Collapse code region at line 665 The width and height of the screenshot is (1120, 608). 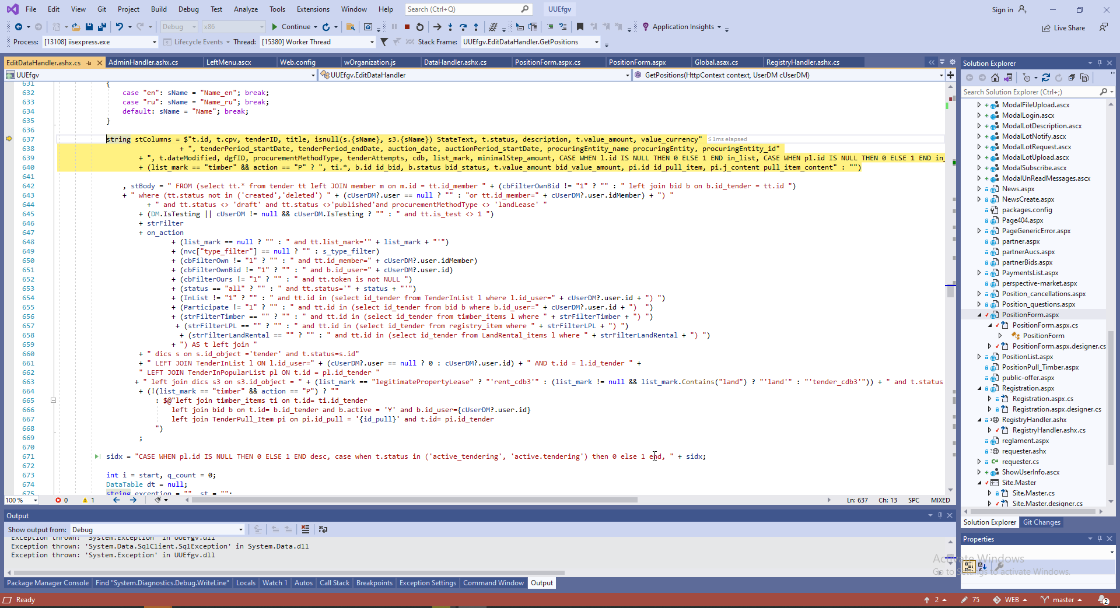[53, 400]
